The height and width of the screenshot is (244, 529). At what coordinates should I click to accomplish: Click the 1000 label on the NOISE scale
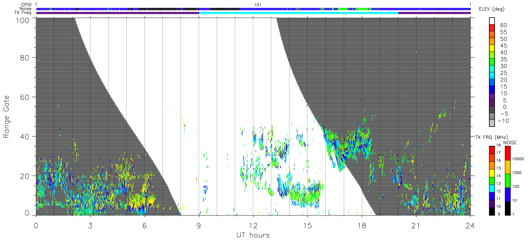click(x=517, y=172)
